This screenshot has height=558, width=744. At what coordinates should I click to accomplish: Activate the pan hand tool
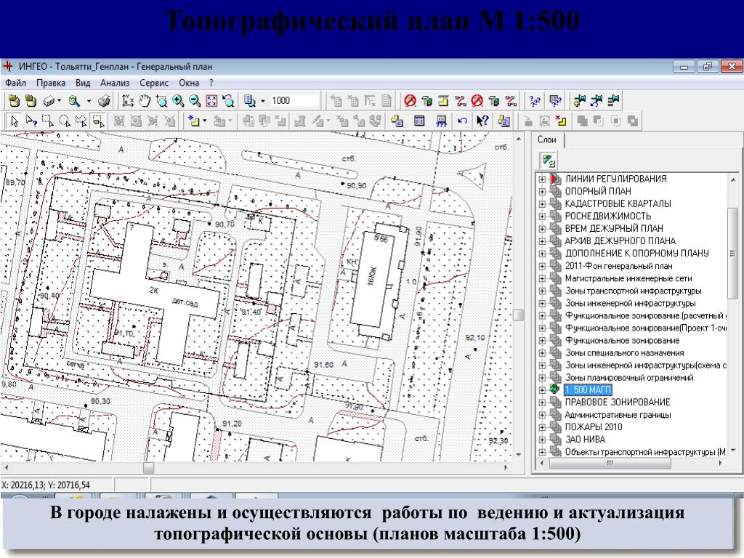[145, 100]
